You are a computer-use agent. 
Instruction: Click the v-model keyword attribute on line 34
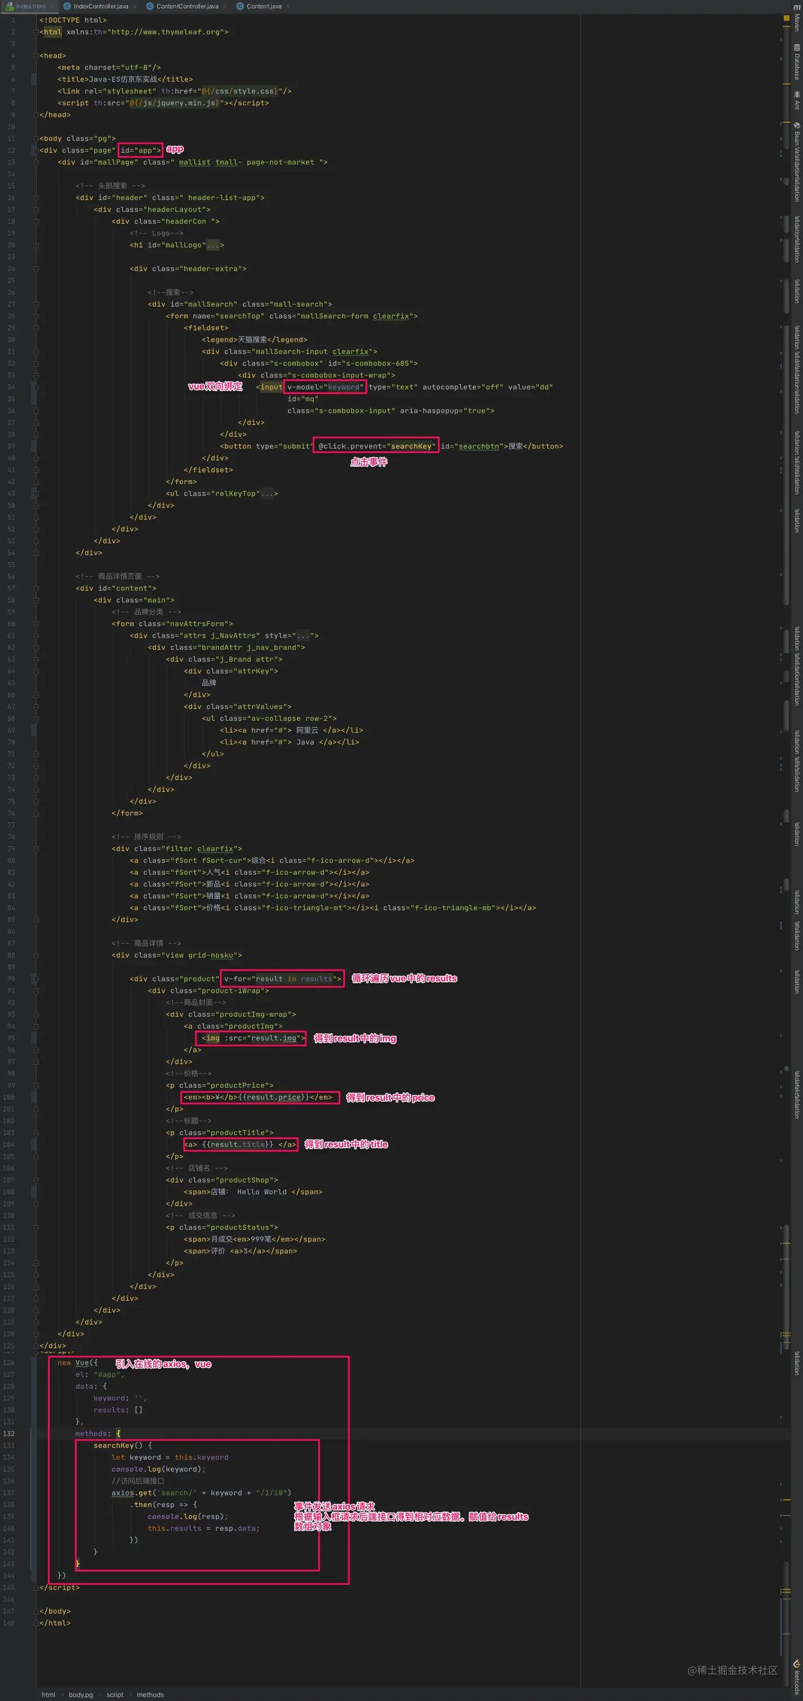[x=325, y=387]
